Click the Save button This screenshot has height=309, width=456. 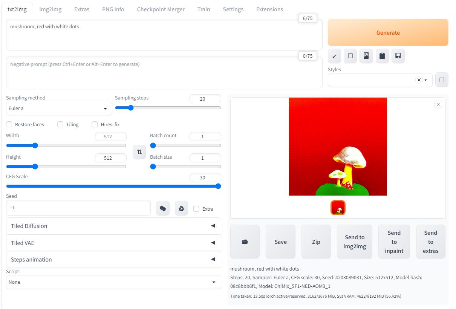pos(280,242)
